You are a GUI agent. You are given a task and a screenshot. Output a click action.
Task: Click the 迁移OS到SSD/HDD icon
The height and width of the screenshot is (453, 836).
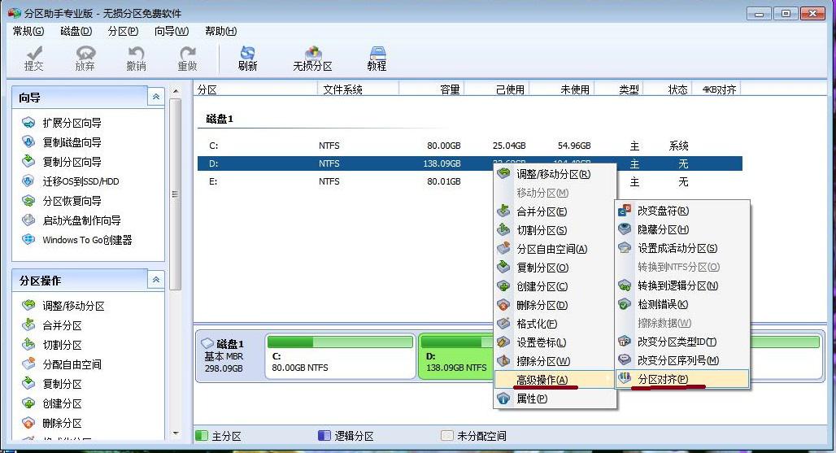[28, 181]
